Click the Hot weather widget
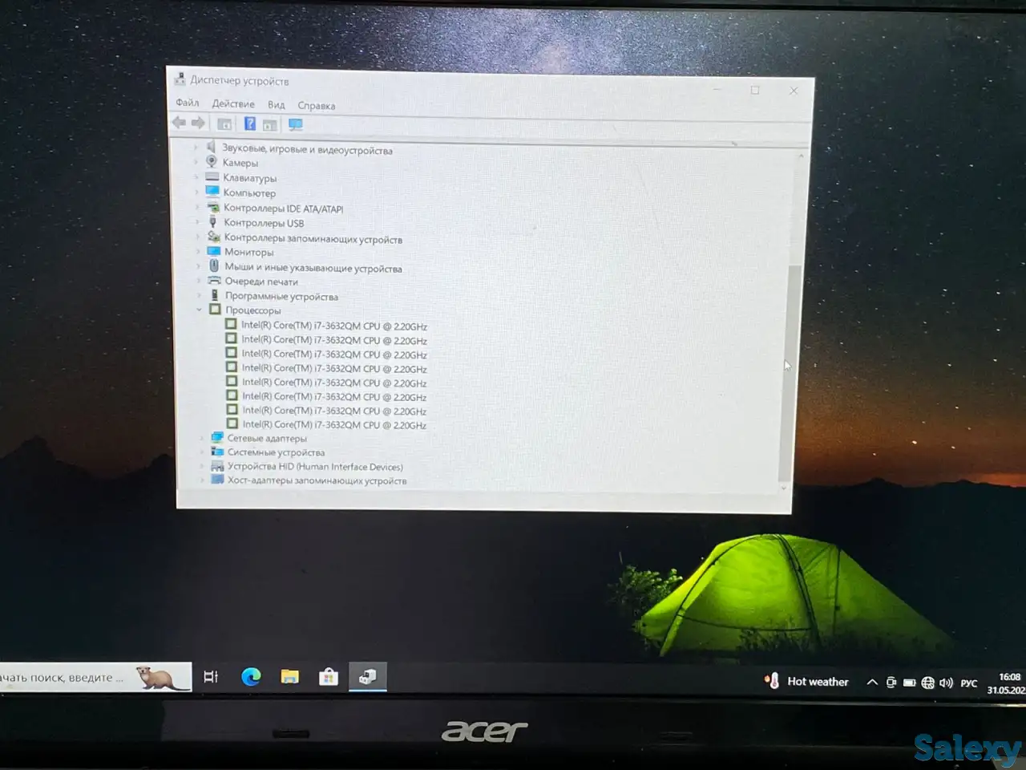Viewport: 1026px width, 770px height. [807, 682]
